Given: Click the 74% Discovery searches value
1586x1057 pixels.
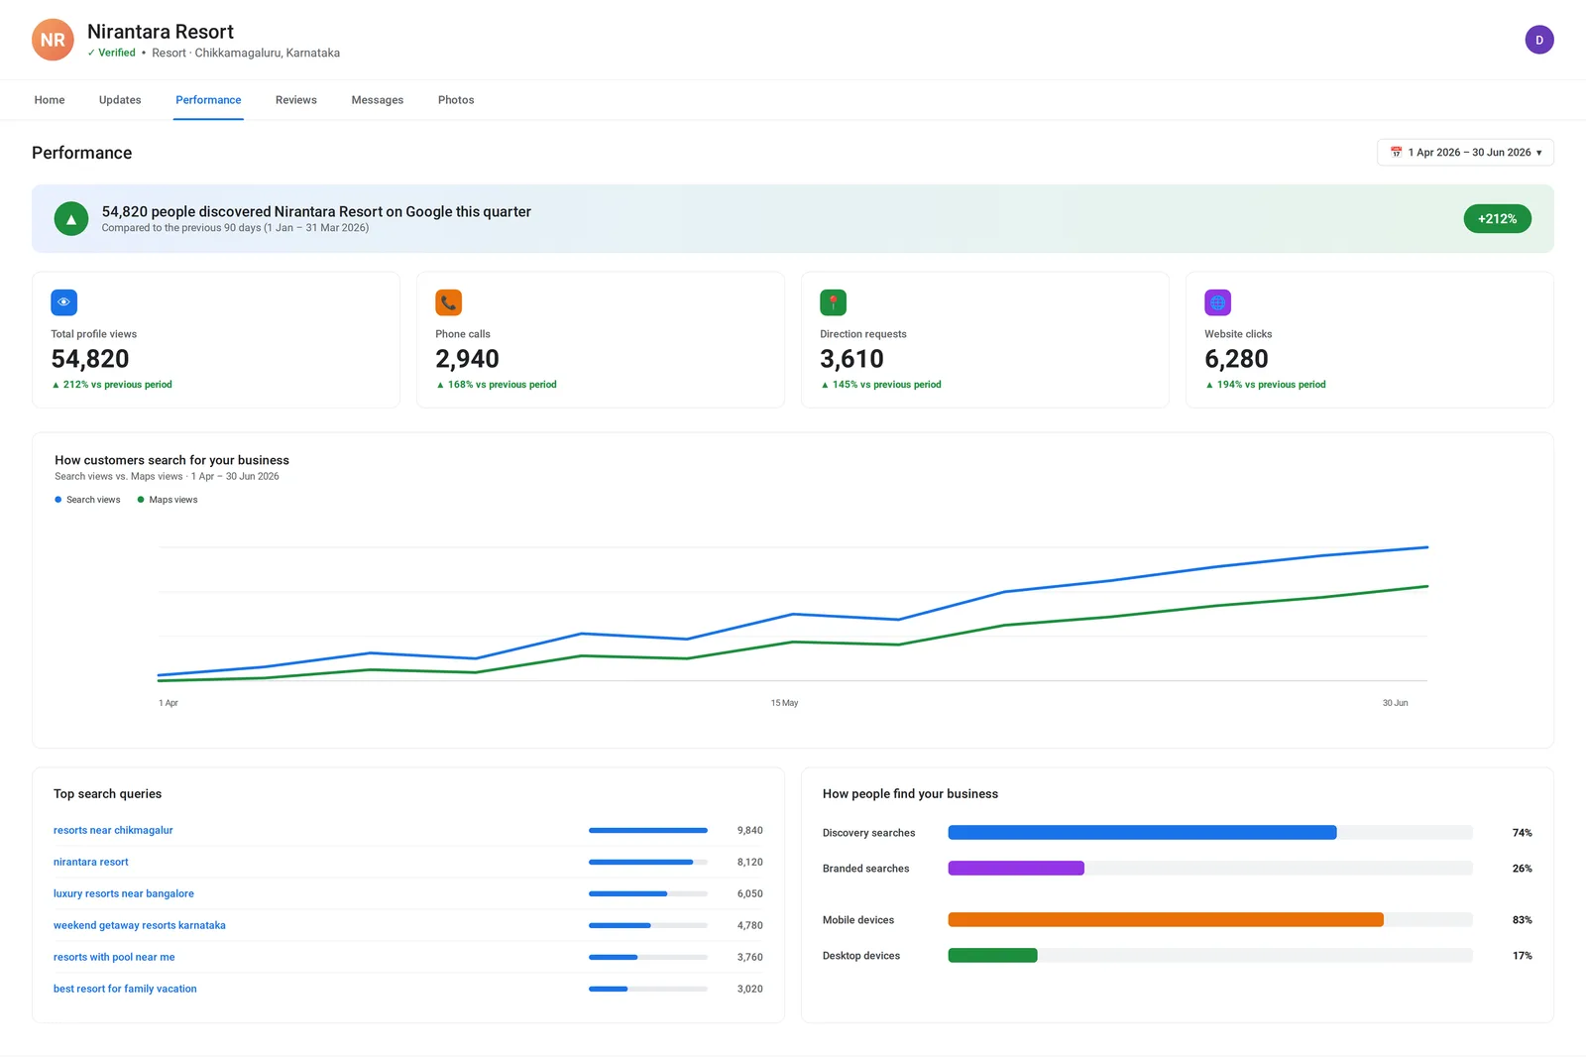Looking at the screenshot, I should click(1523, 833).
